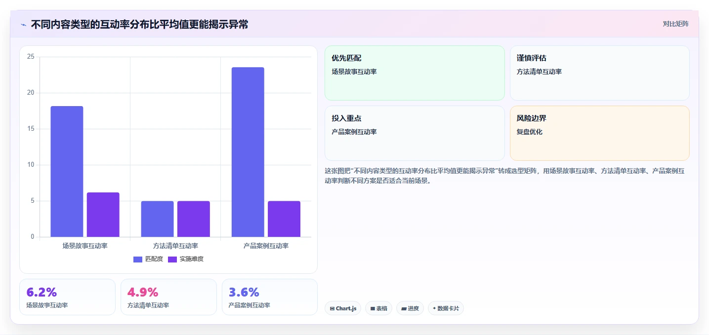The width and height of the screenshot is (709, 335).
Task: Click the 投入重点 card heading
Action: click(346, 118)
